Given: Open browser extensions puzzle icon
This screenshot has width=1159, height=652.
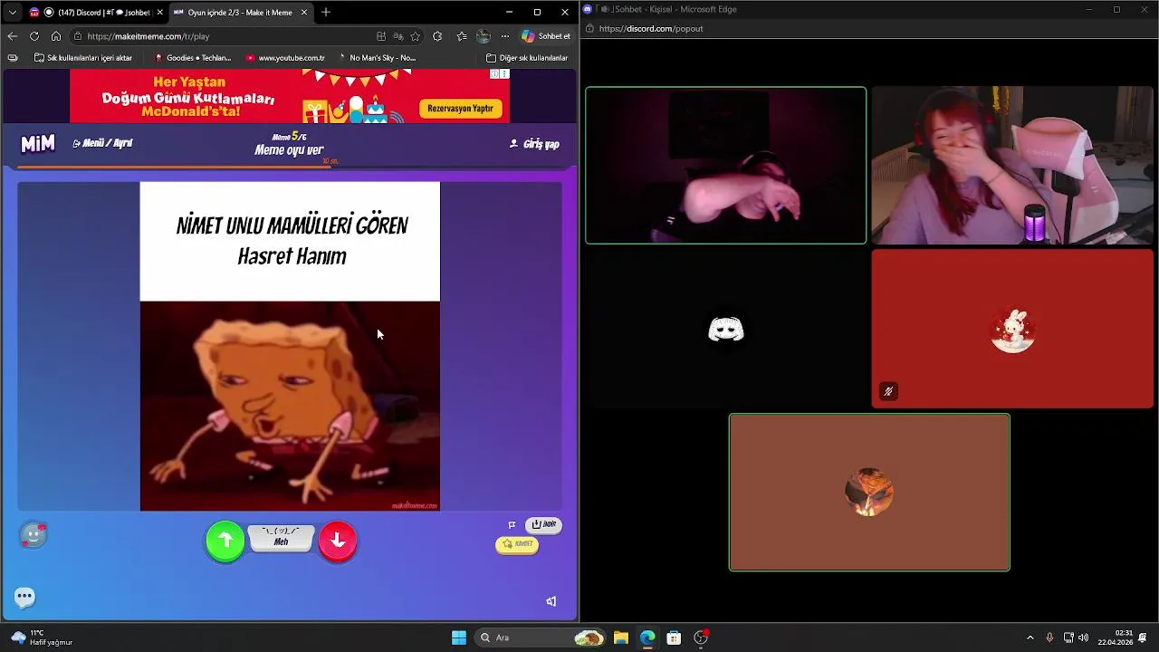Looking at the screenshot, I should (x=437, y=36).
